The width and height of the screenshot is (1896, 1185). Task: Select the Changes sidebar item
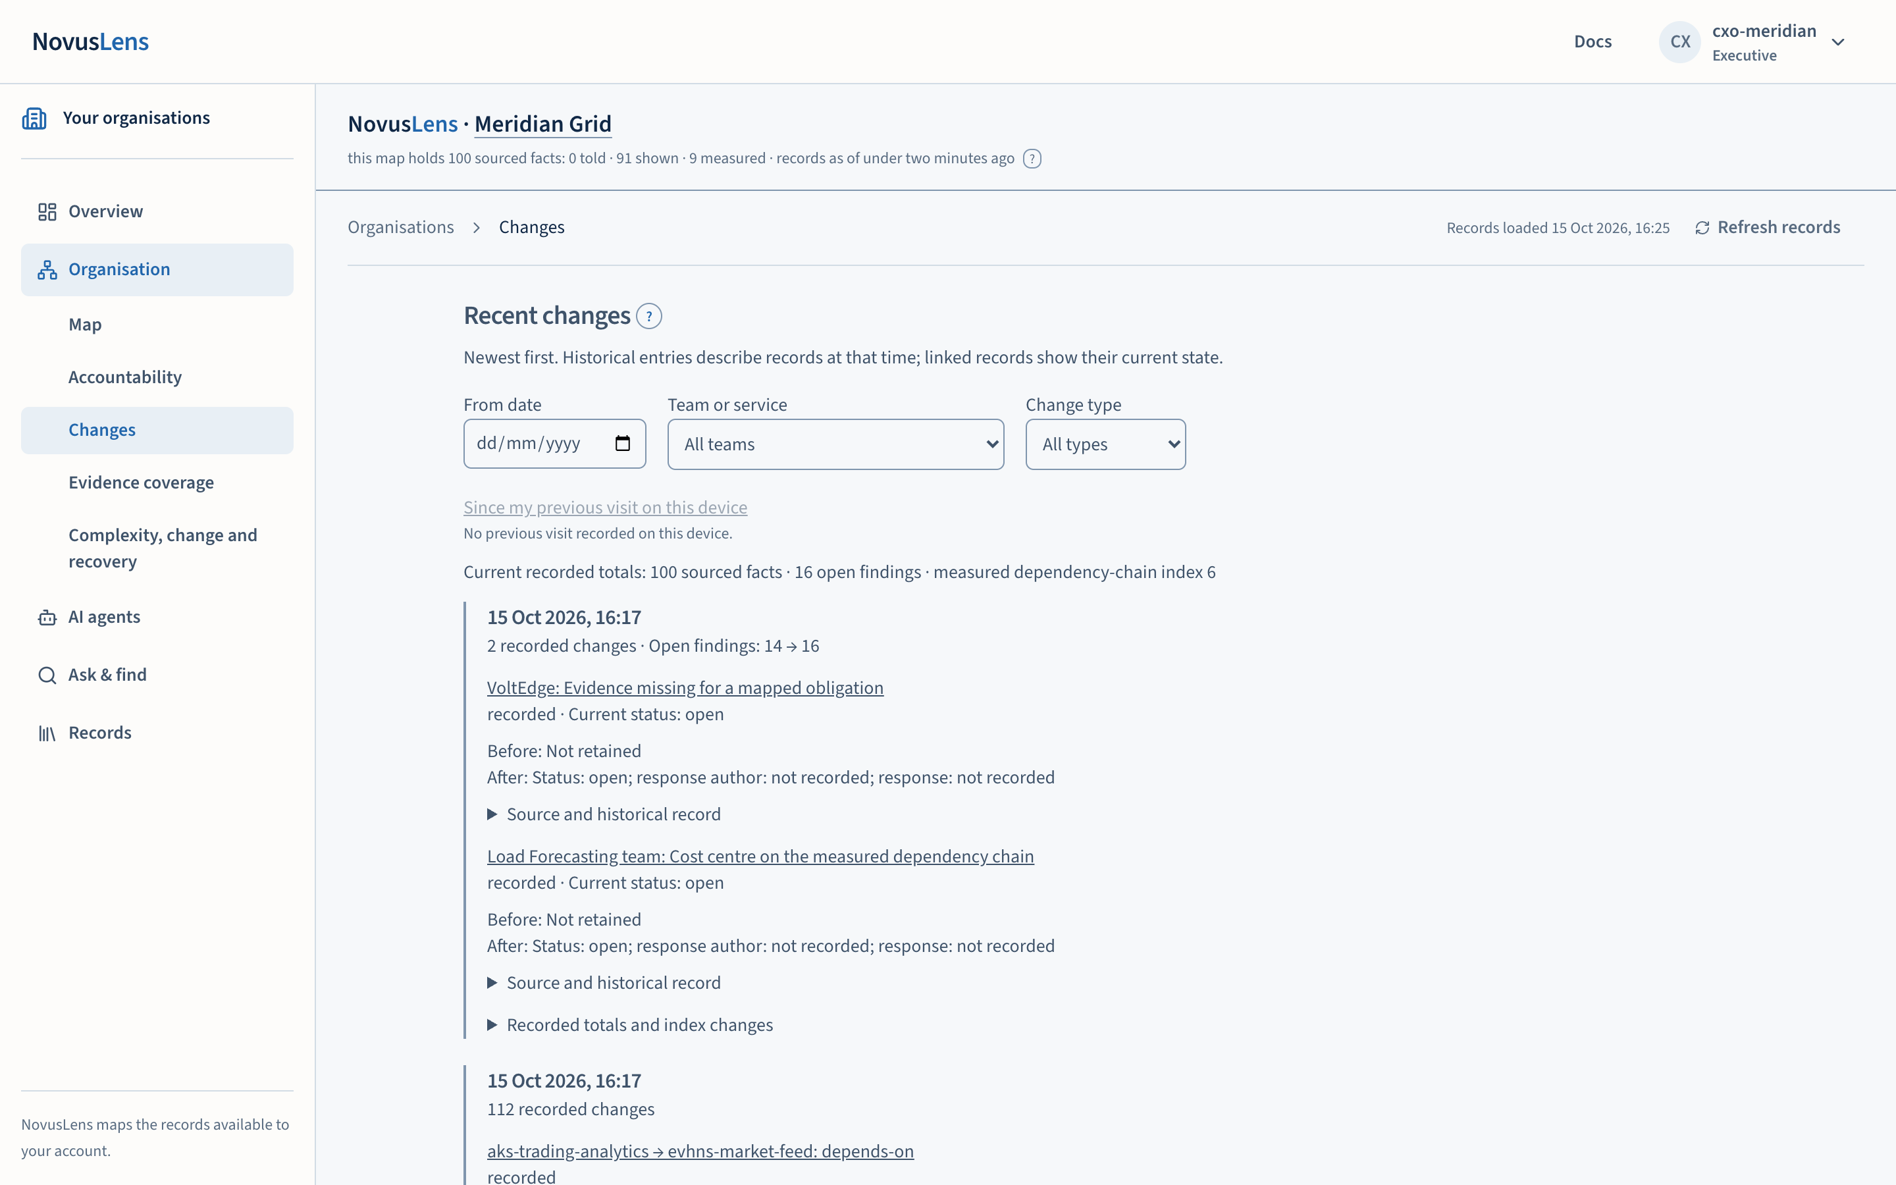[x=157, y=431]
